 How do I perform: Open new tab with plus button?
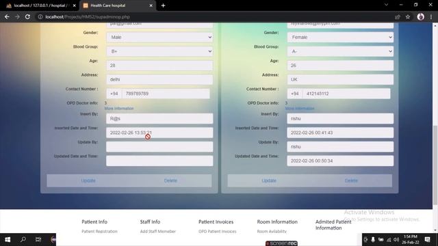[163, 5]
